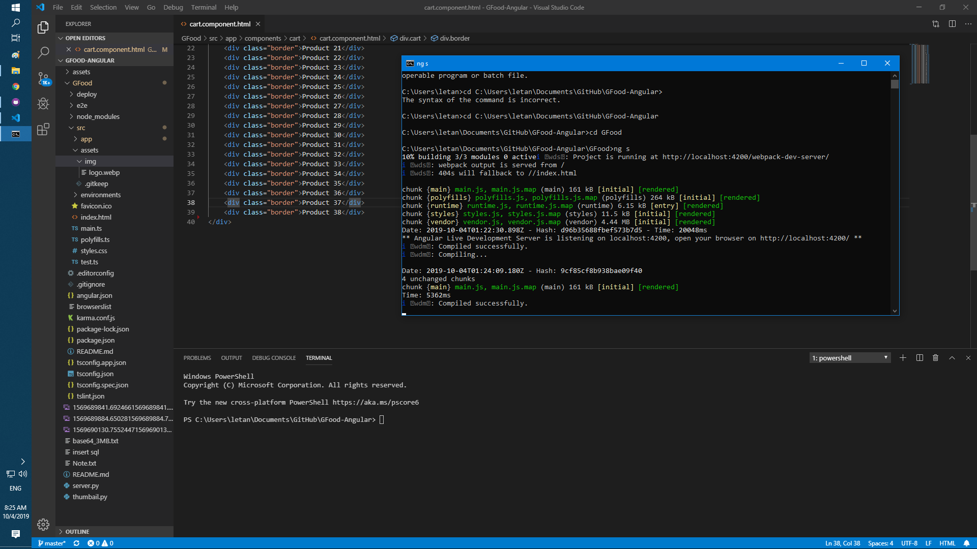Click the plus icon to open new terminal
The height and width of the screenshot is (549, 977).
tap(903, 358)
